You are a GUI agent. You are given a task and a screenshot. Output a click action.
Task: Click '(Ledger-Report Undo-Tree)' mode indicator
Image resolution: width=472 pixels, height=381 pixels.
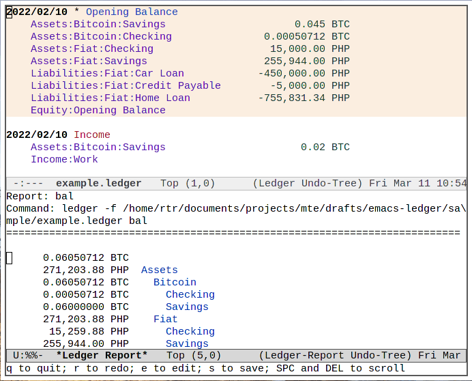335,355
